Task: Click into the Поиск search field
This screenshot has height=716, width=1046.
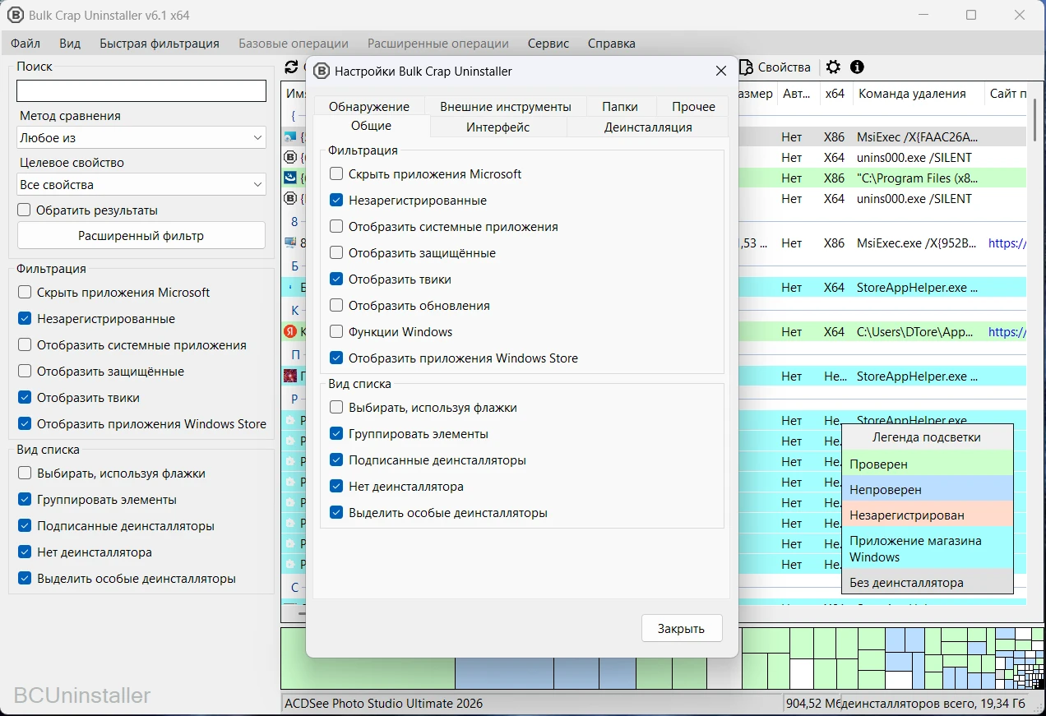Action: [x=141, y=91]
